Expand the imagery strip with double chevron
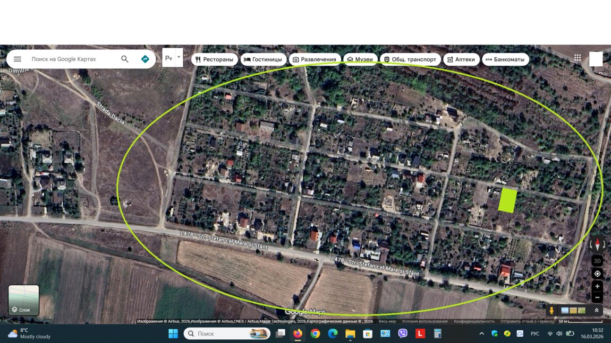Image resolution: width=611 pixels, height=343 pixels. (x=597, y=311)
